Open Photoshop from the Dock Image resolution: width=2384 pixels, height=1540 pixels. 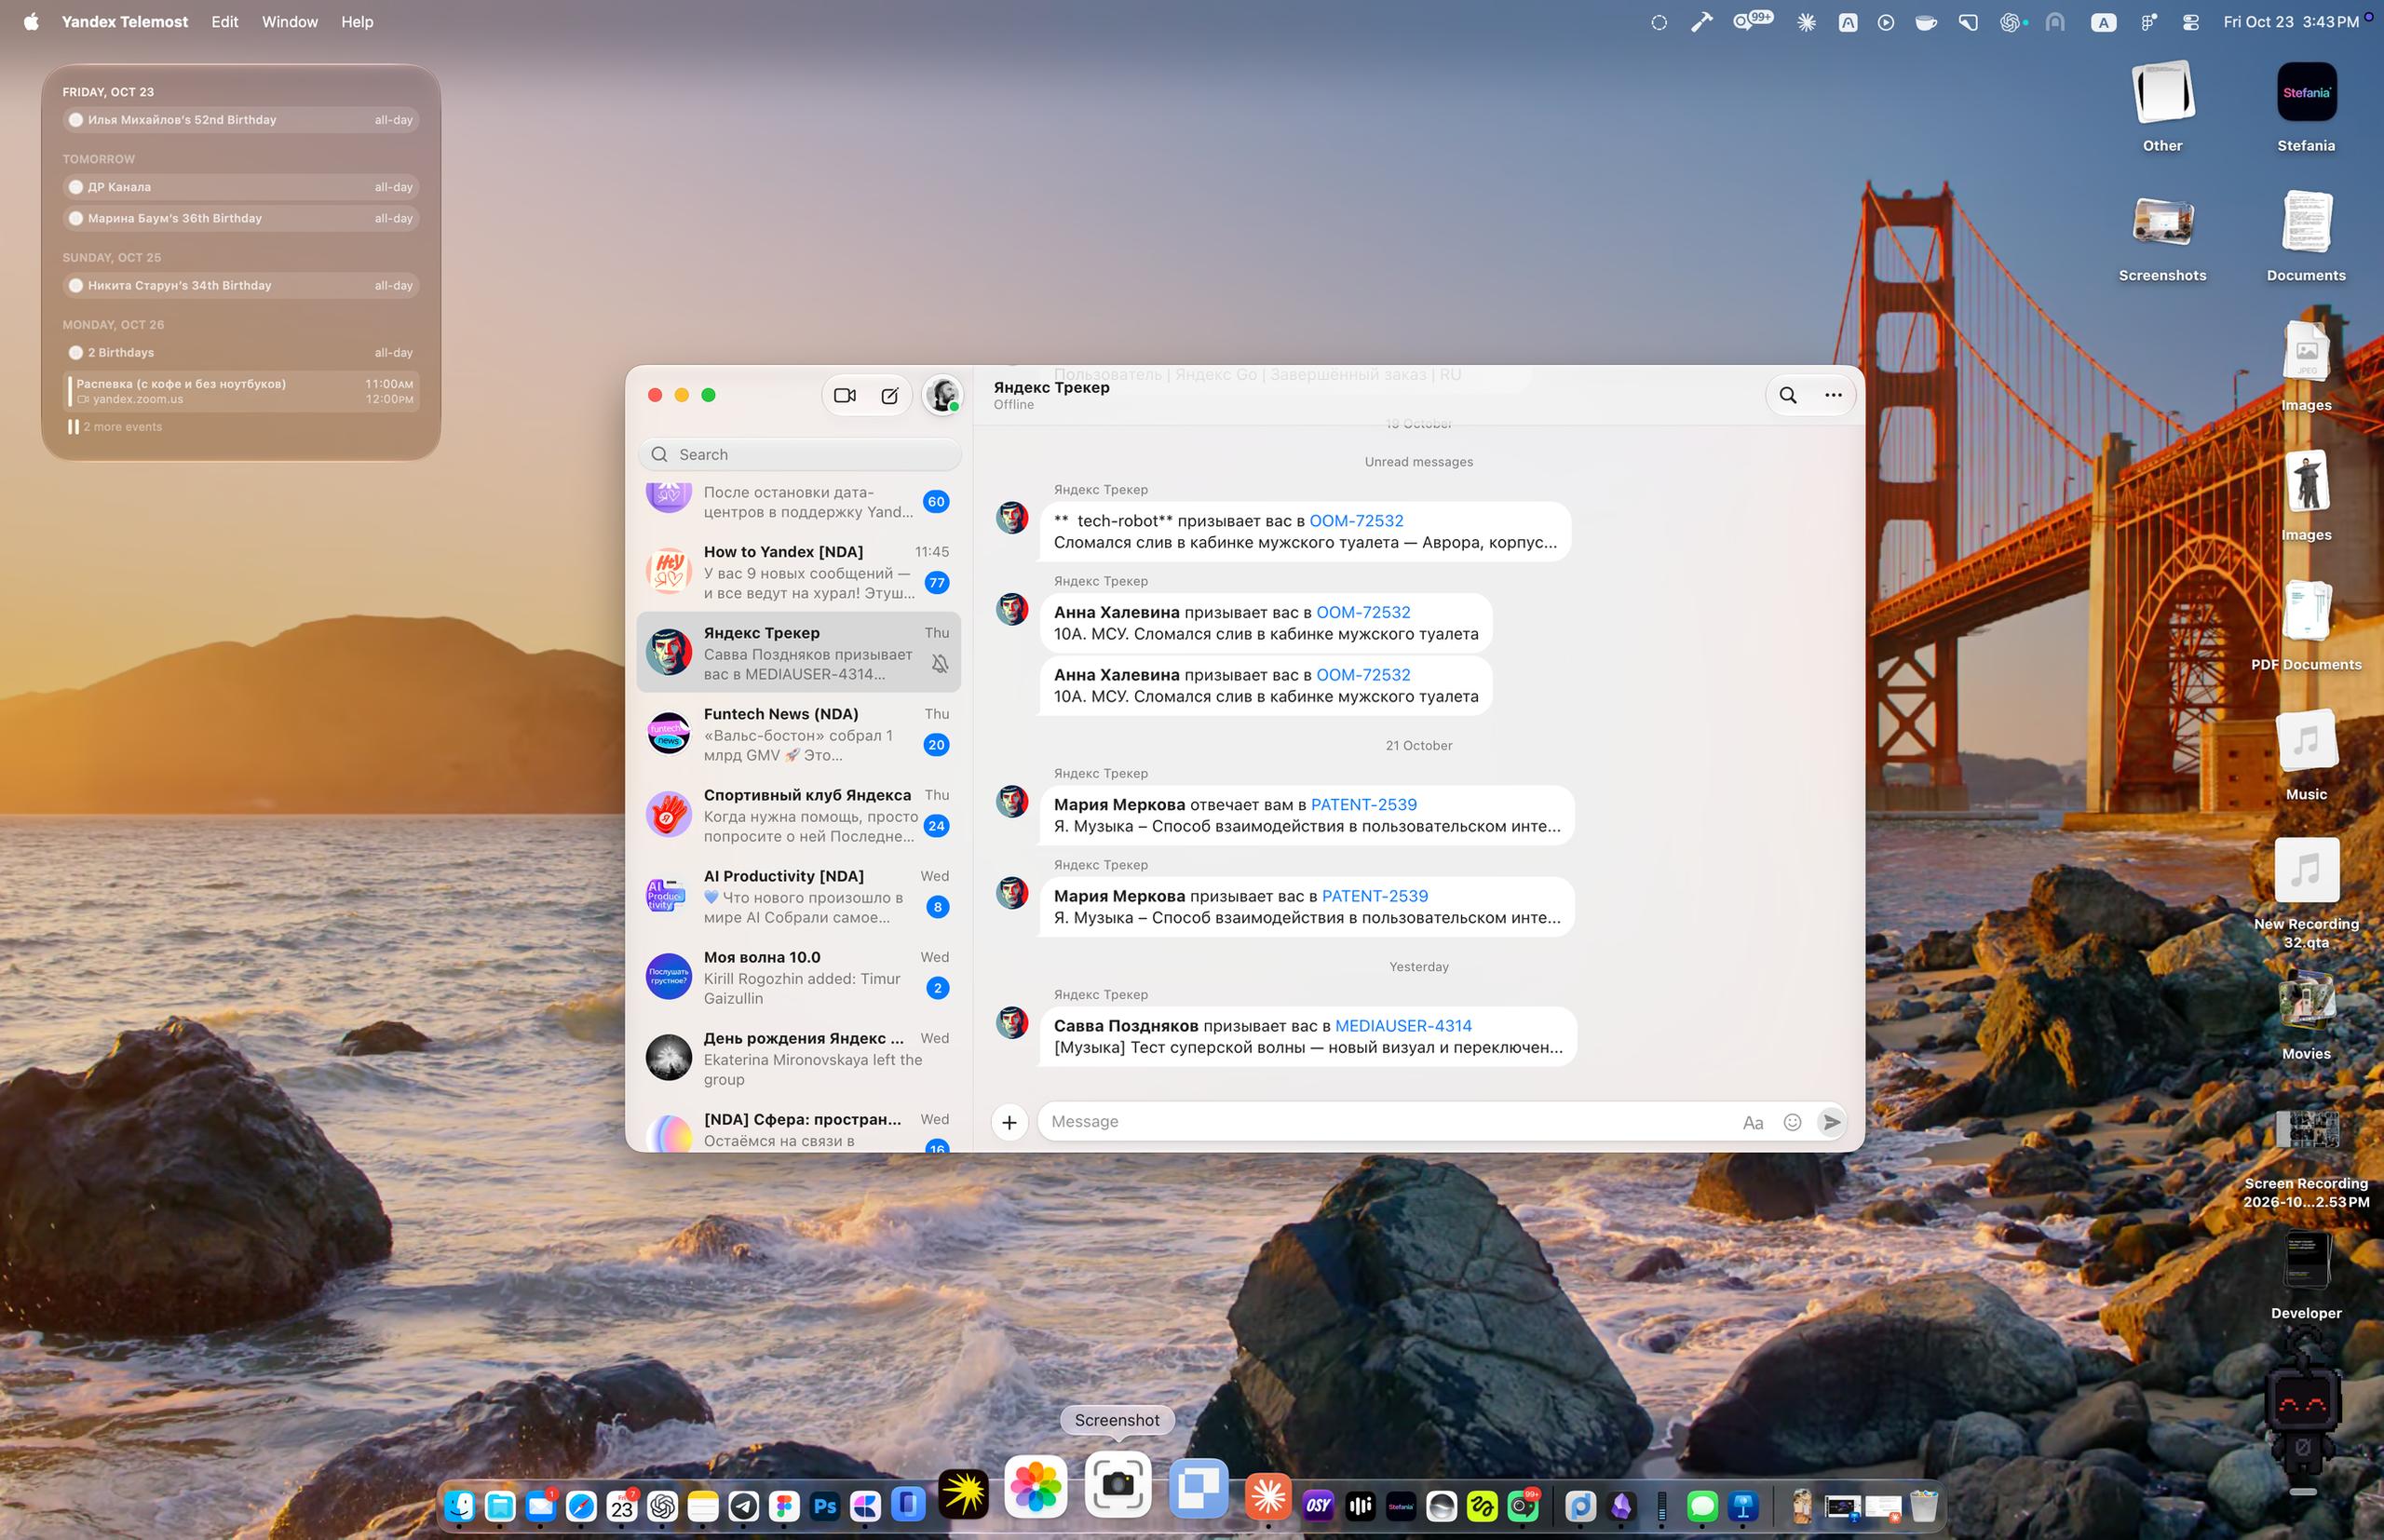point(825,1506)
